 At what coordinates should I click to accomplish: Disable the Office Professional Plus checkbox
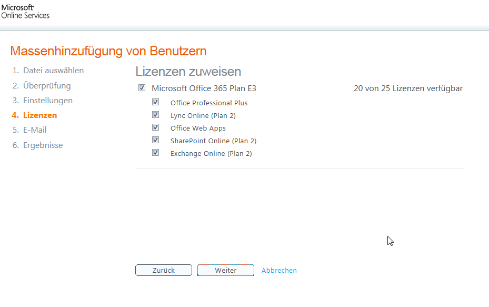pos(155,102)
